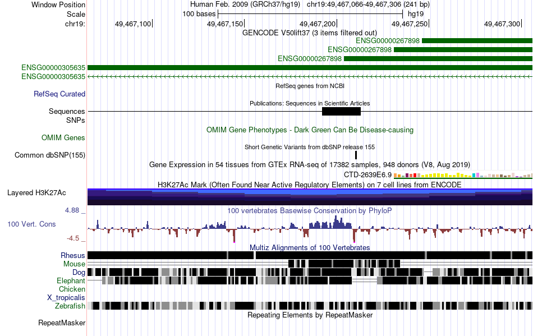Click the OMIM Gene Phenotypes title

click(310, 130)
